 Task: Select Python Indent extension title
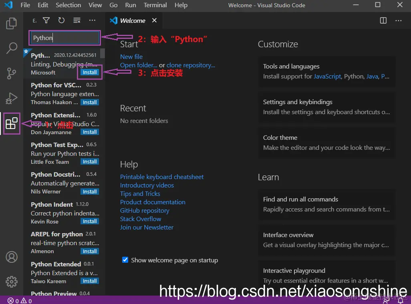pyautogui.click(x=52, y=204)
